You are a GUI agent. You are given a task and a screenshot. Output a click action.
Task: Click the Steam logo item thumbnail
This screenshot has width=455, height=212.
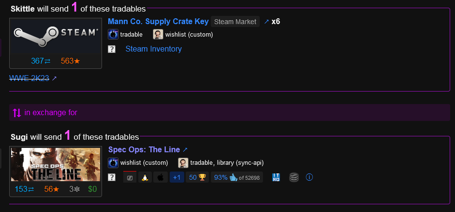point(56,36)
